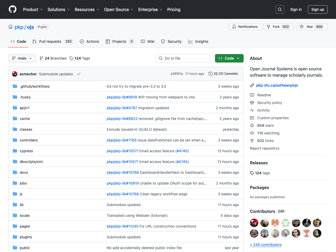Expand the Solutions menu
The image size is (336, 252).
59,9
